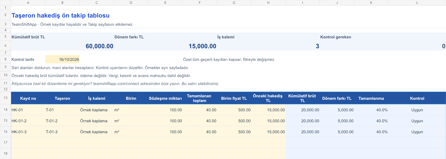Select row 17 header
Viewport: 446px width, 159px height.
click(5, 143)
